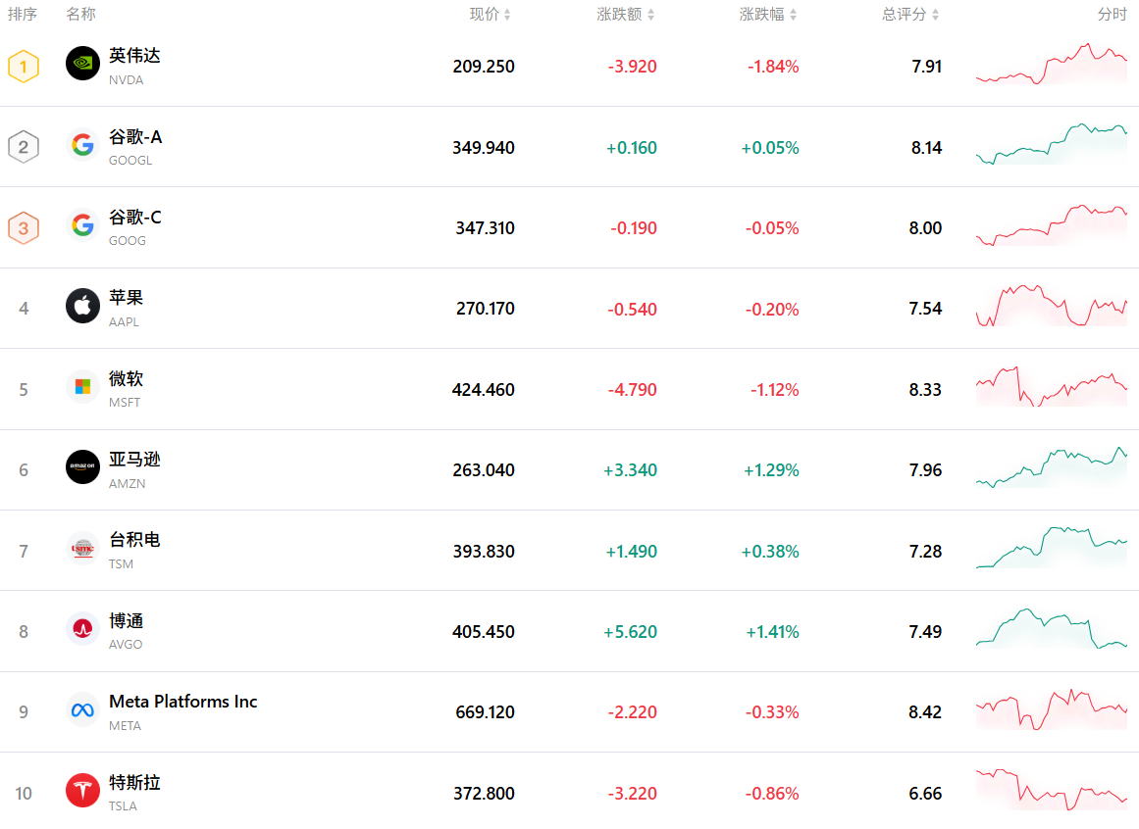This screenshot has width=1139, height=829.
Task: Sort by 现价 column arrows
Action: point(507,15)
